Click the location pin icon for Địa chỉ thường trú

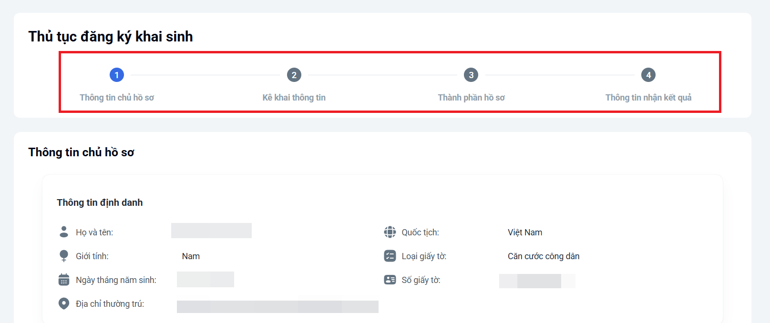tap(63, 303)
